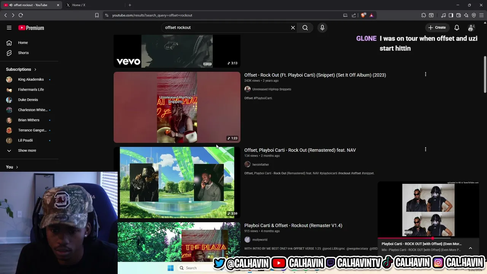This screenshot has height=274, width=487.
Task: Open Brave VPN shield icon
Action: click(x=474, y=15)
